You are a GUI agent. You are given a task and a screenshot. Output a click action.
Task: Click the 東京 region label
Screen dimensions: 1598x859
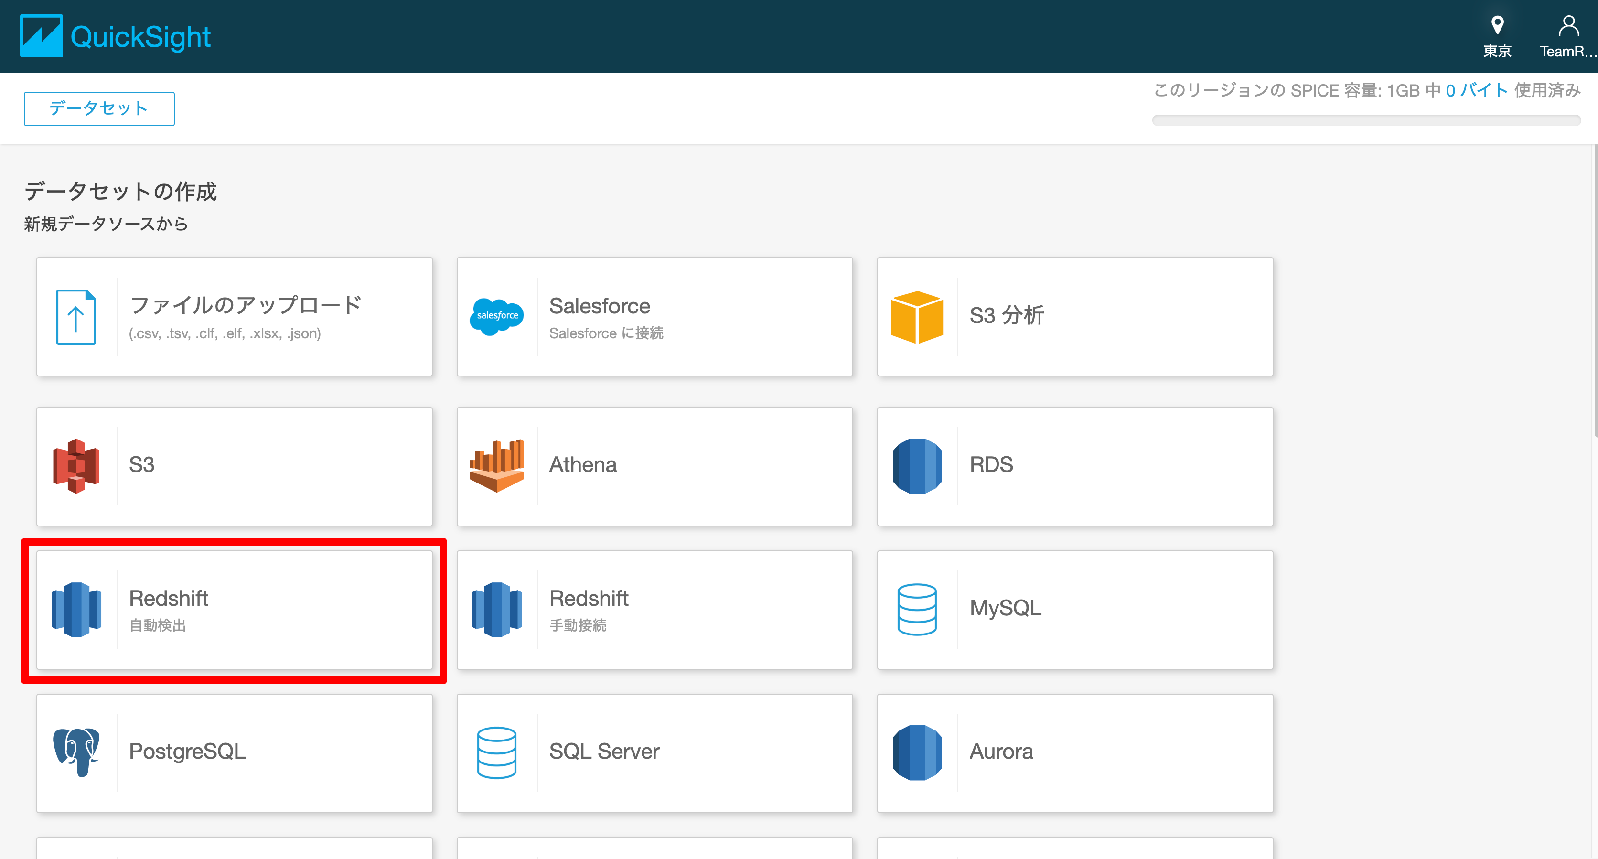[1497, 52]
